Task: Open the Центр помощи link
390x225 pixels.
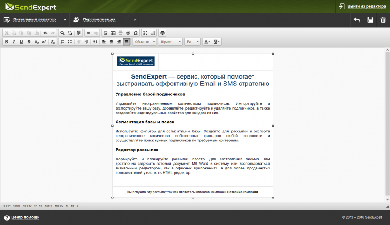Action: tap(25, 217)
